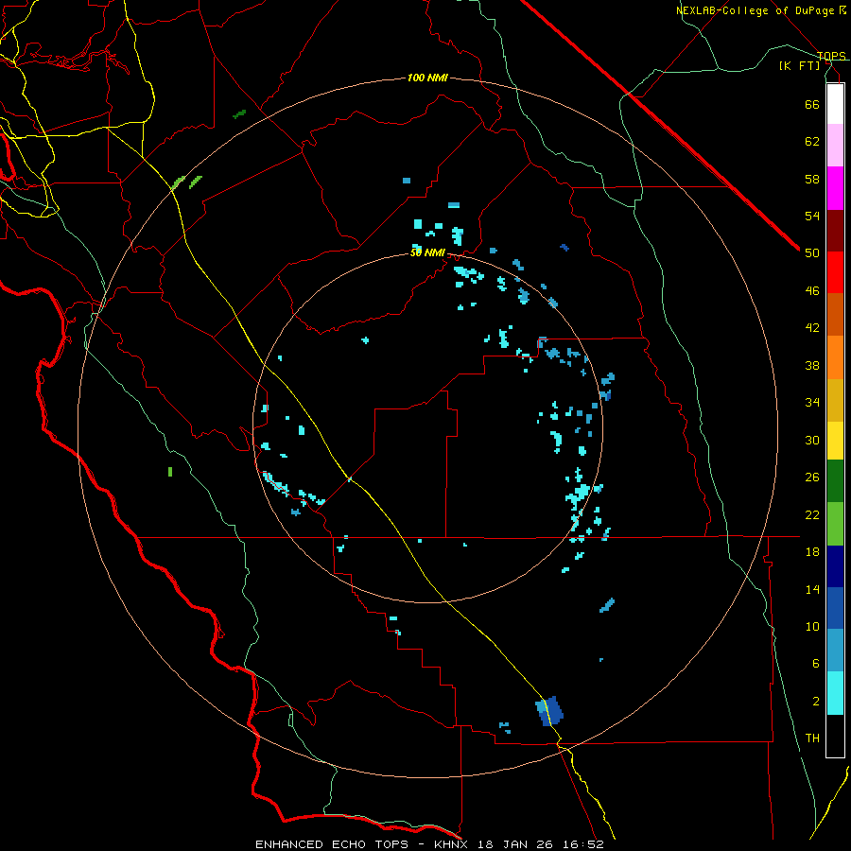
Task: Click the bright red 50 kft swatch
Action: (835, 272)
